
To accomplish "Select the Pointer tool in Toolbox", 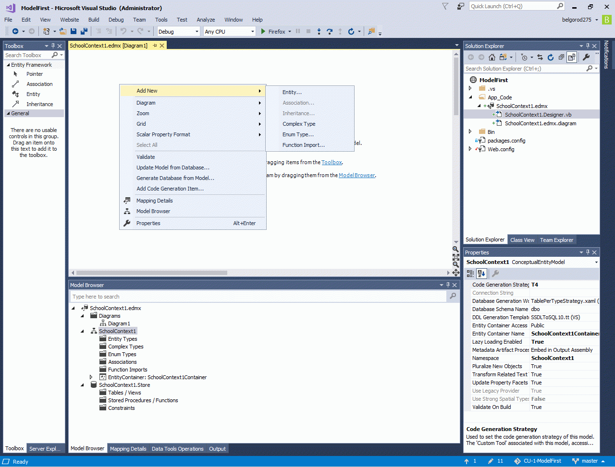I will pos(34,74).
